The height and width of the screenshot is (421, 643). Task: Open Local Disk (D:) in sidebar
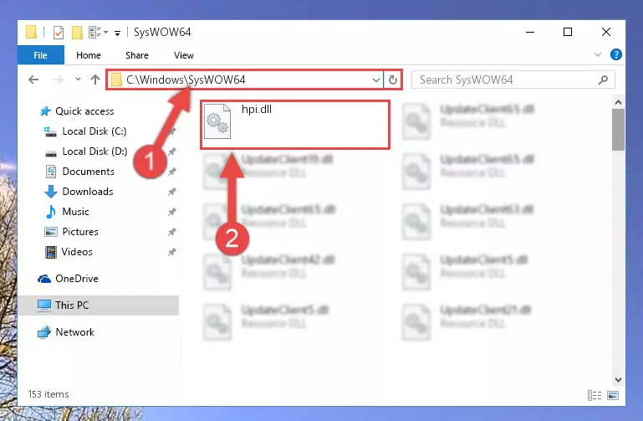coord(94,151)
